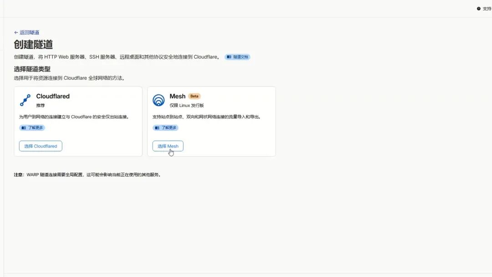Click the 选择隧道类型 section heading
Image resolution: width=492 pixels, height=277 pixels.
(32, 69)
